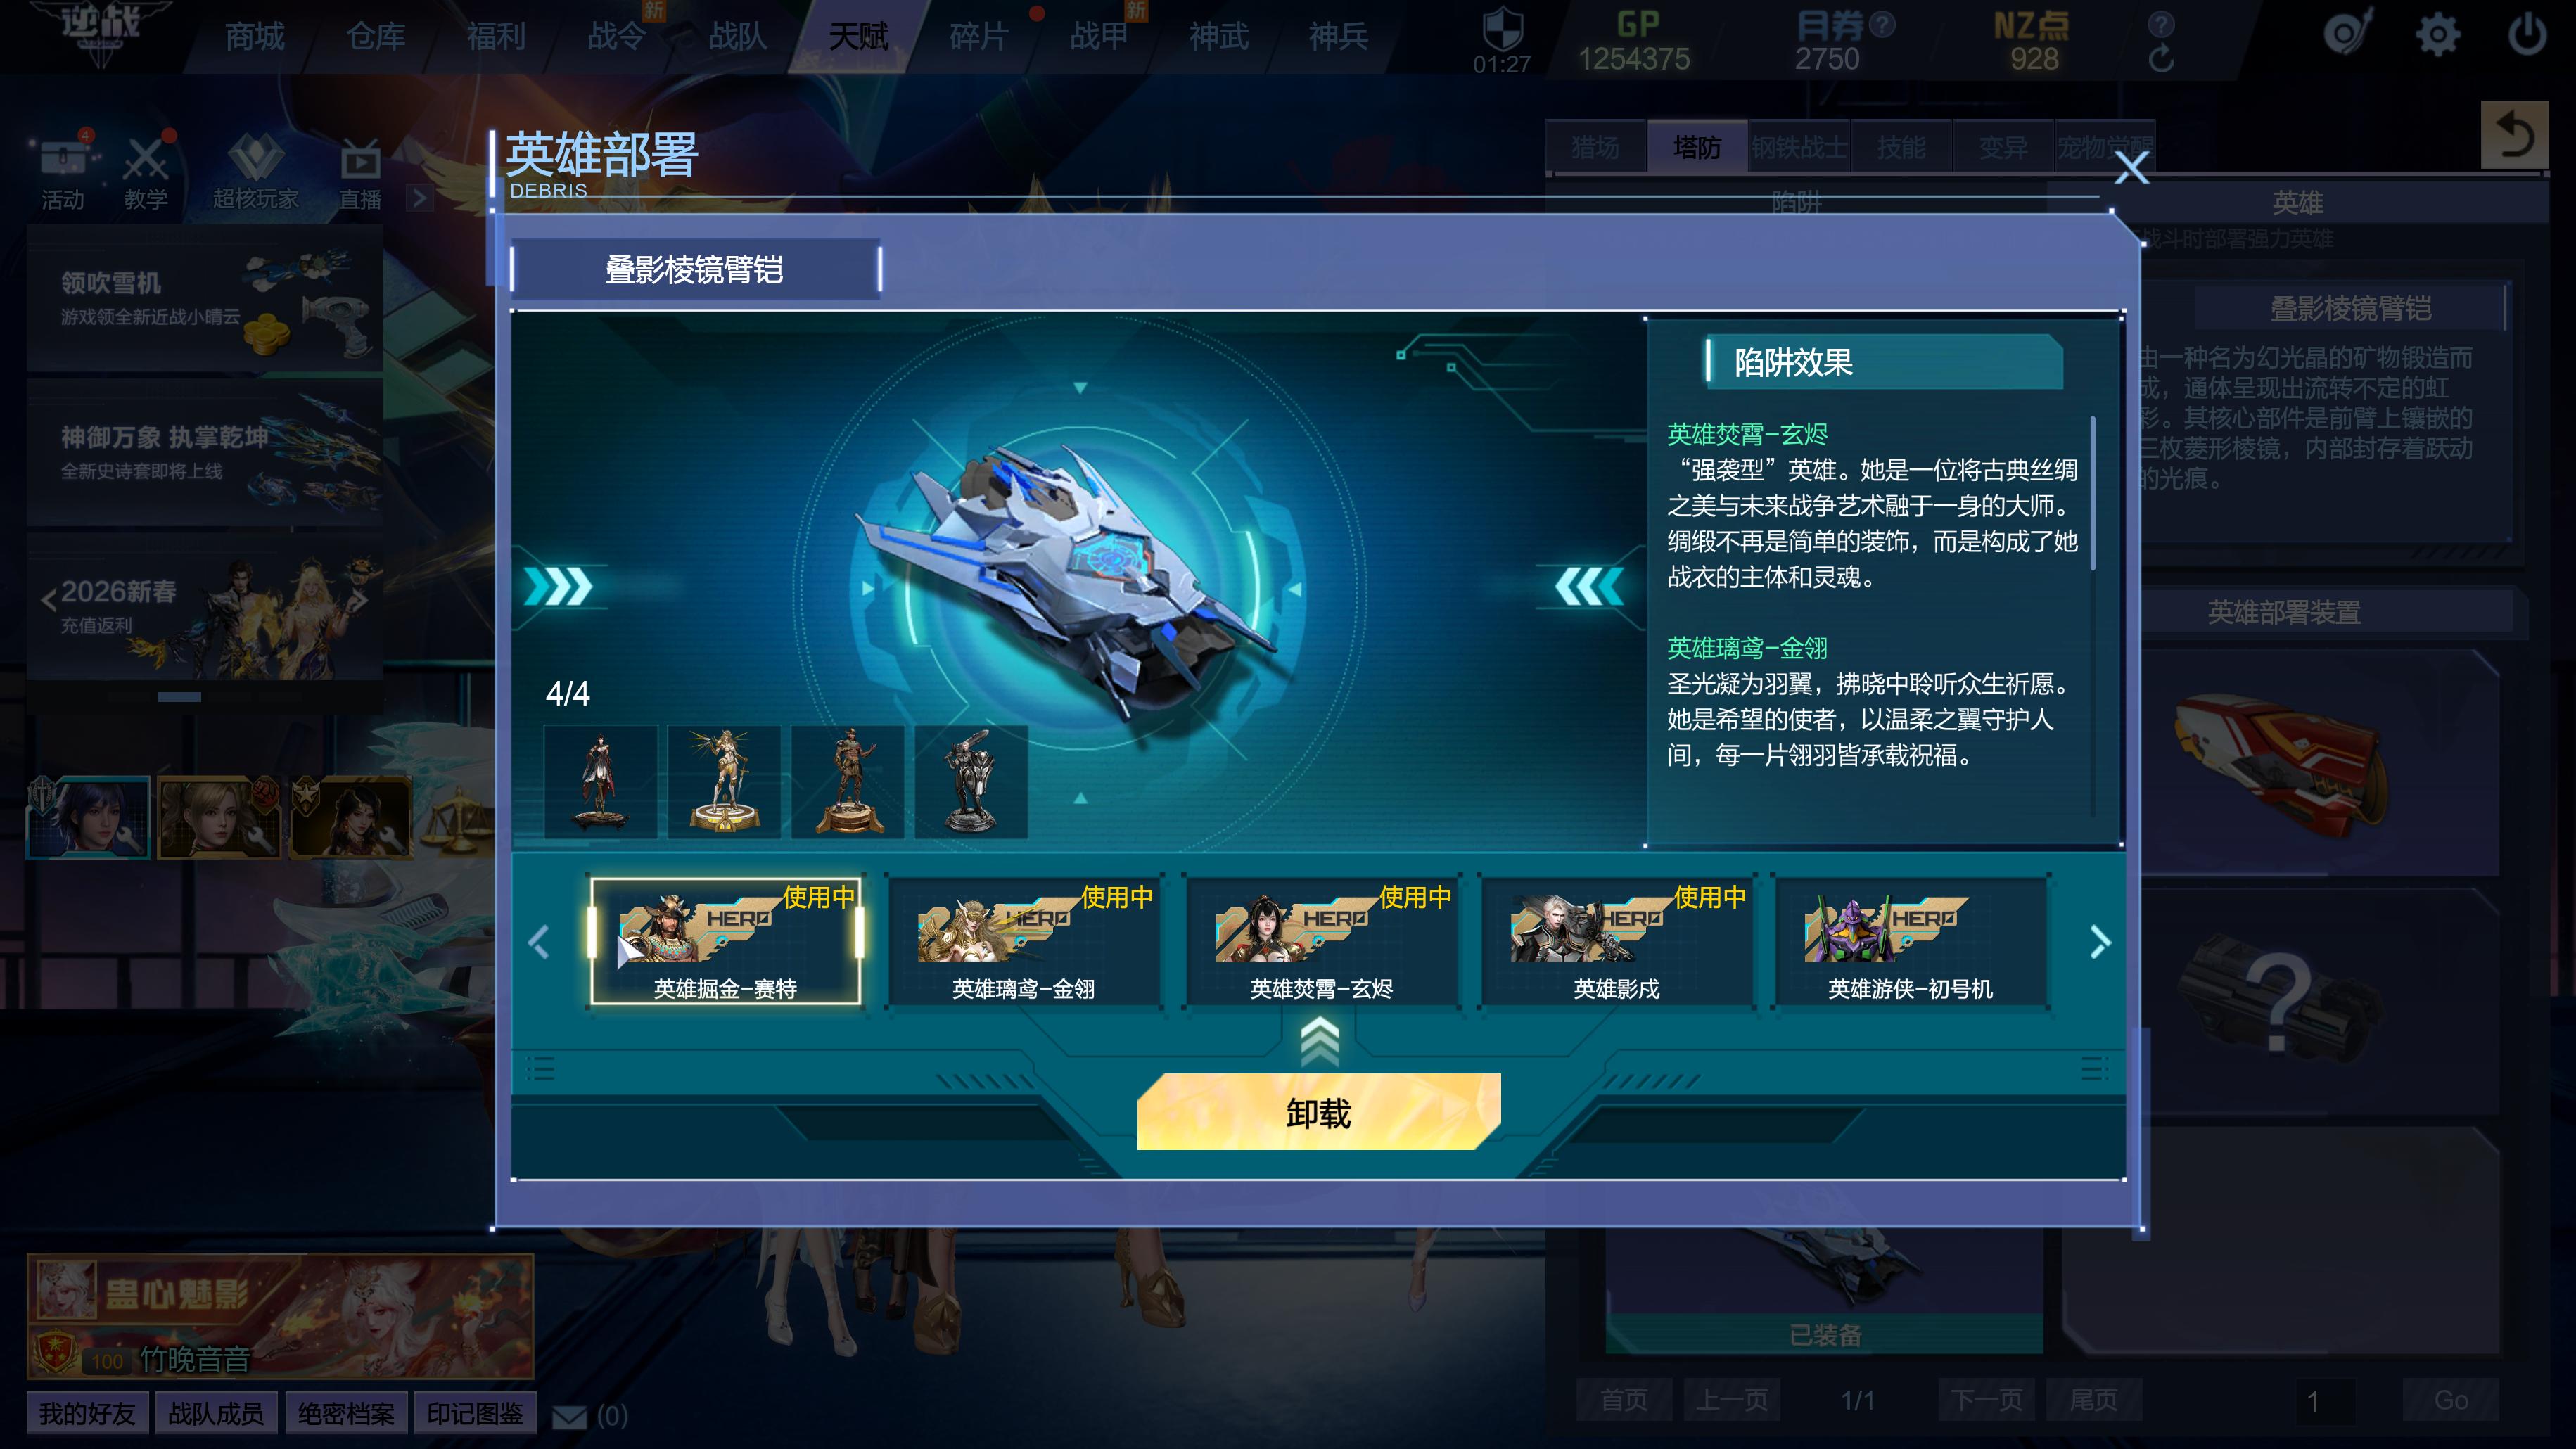
Task: Click the mail envelope icon
Action: click(x=570, y=1415)
